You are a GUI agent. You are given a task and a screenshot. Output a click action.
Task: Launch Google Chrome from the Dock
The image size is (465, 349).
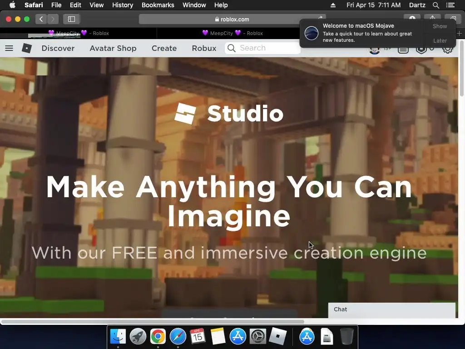coord(158,337)
